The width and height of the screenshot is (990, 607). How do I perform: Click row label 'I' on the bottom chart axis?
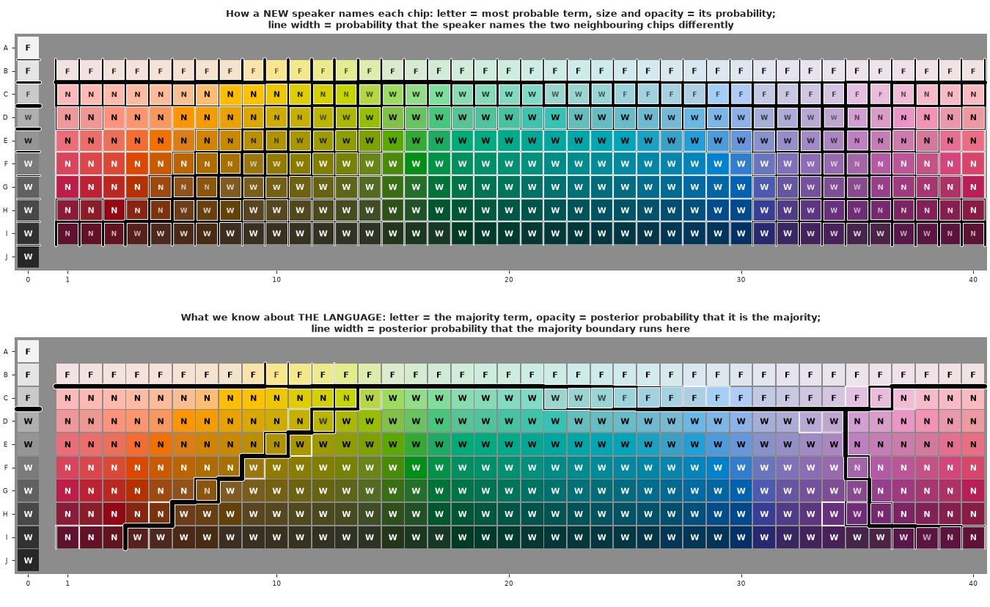(6, 537)
